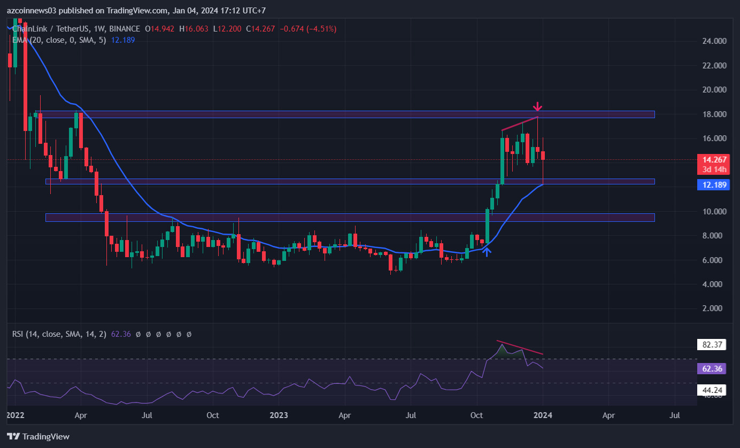Click the 24.000 price axis label
Image resolution: width=740 pixels, height=448 pixels.
[715, 41]
